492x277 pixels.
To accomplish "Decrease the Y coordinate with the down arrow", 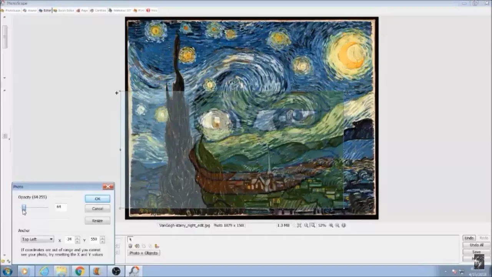I will coord(102,241).
